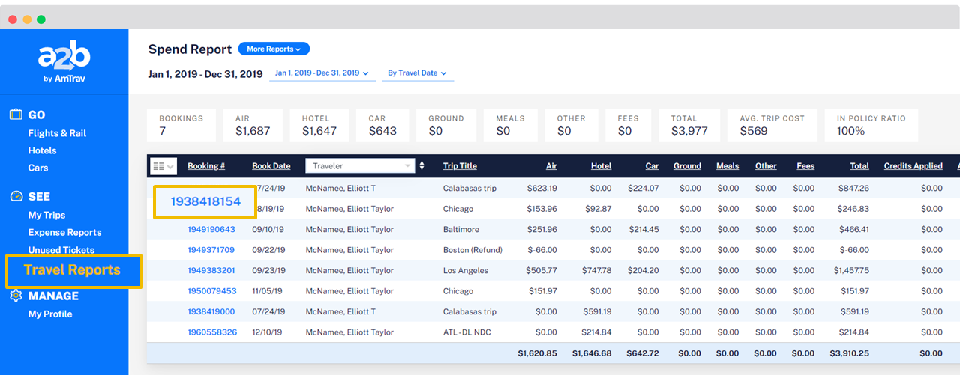Screen dimensions: 960x375
Task: Open My Profile page
Action: tap(50, 314)
